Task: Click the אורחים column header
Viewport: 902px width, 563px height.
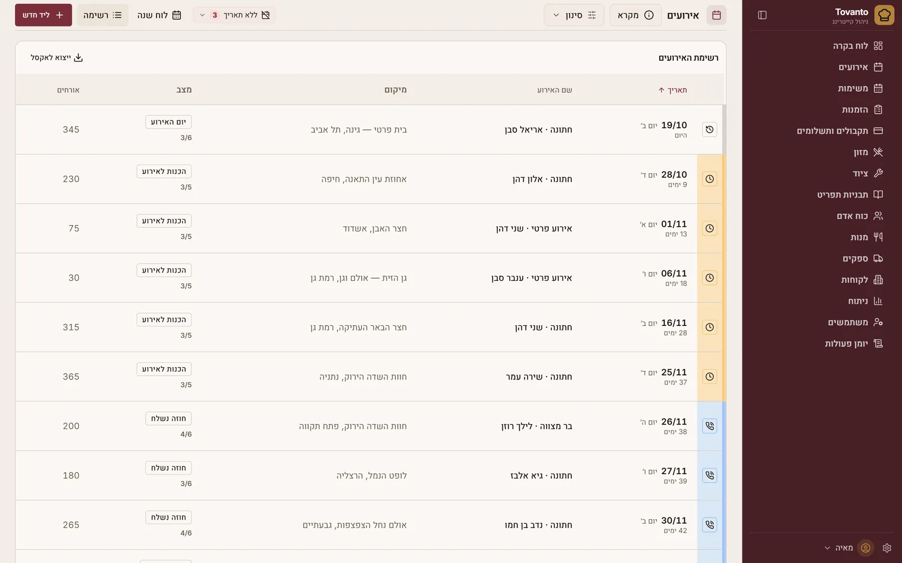Action: pos(68,90)
